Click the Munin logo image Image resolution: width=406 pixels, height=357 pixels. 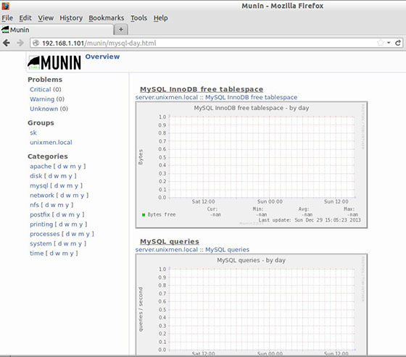click(x=54, y=62)
